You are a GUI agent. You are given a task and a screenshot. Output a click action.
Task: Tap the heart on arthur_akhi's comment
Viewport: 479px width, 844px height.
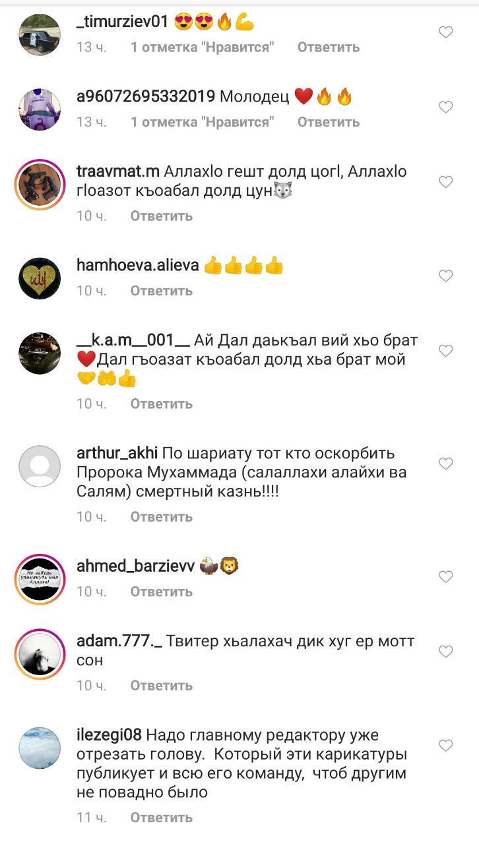[x=446, y=464]
